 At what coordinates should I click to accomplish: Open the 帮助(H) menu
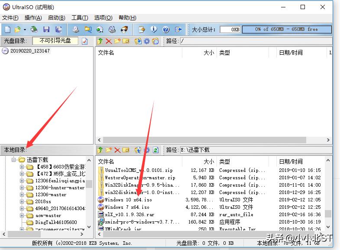point(127,18)
